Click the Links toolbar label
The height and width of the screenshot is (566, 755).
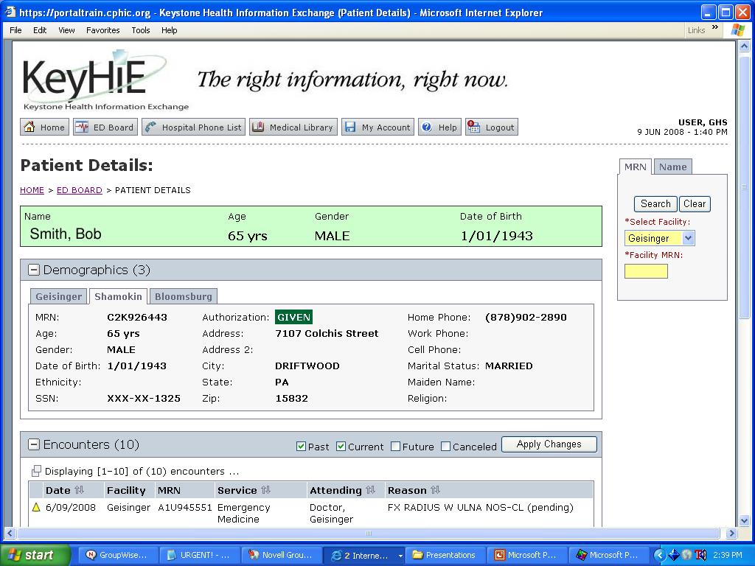(696, 29)
